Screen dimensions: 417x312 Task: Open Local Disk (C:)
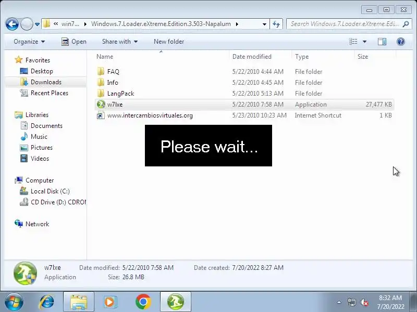(x=50, y=191)
